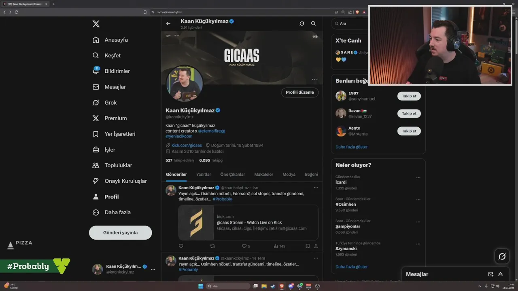Select Medya tab
This screenshot has height=291, width=518.
(289, 175)
